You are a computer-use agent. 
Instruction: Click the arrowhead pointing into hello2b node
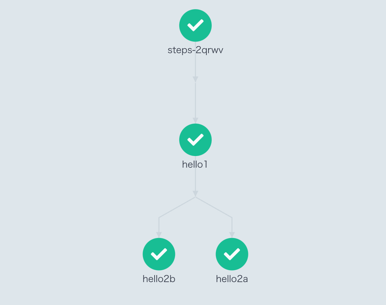coord(159,235)
